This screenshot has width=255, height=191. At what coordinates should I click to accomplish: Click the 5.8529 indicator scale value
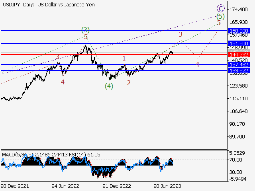tap(237, 153)
